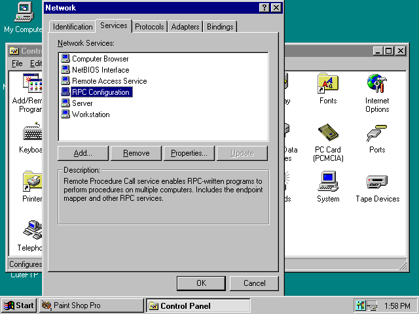Open the Fonts icon in Control Panel

[328, 83]
